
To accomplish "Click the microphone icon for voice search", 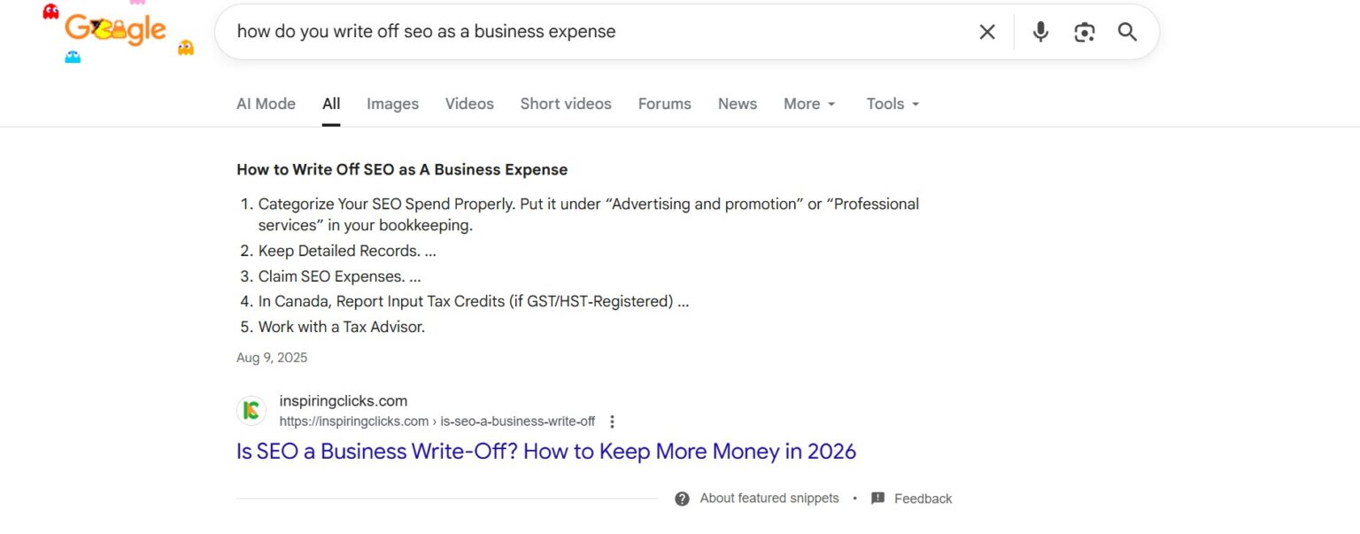I will tap(1039, 31).
